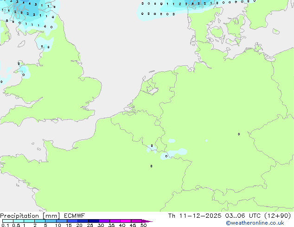Click the legend swatch between 0.1 and 0.5

click(x=8, y=221)
